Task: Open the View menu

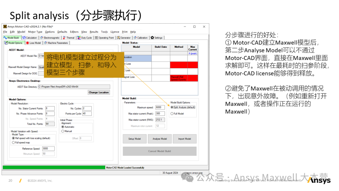Action: point(84,32)
